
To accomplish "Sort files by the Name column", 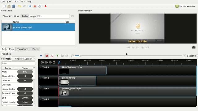I will [x=38, y=22].
